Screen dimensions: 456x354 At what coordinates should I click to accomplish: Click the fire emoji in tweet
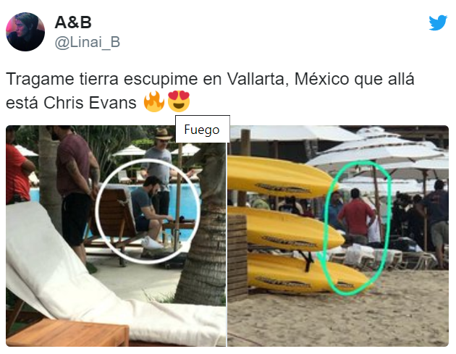(154, 102)
